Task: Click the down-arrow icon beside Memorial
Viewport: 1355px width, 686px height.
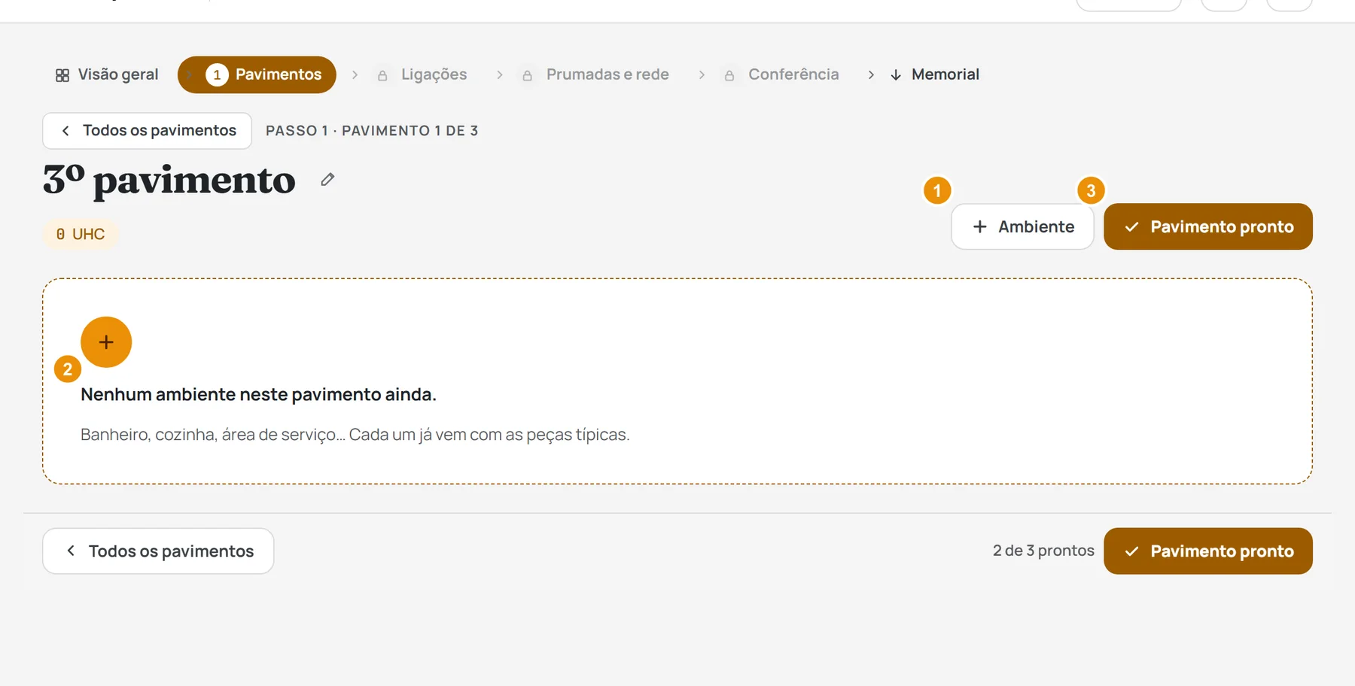Action: click(x=896, y=75)
